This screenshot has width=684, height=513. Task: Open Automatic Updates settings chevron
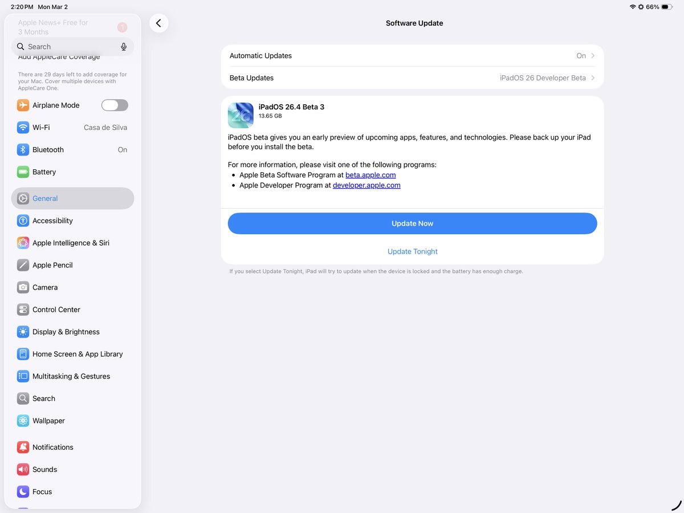593,56
